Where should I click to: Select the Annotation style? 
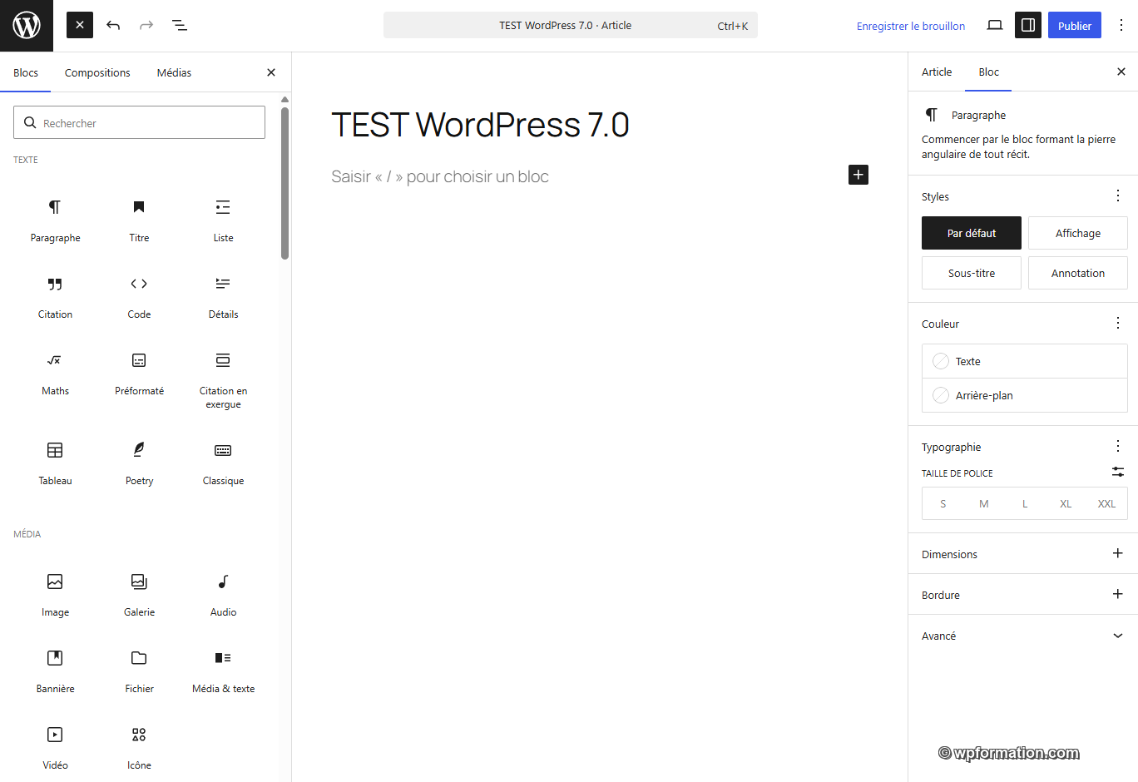[1078, 273]
